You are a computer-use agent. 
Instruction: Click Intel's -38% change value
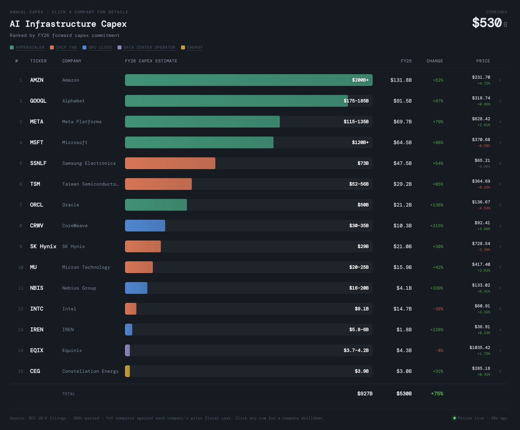(x=438, y=309)
